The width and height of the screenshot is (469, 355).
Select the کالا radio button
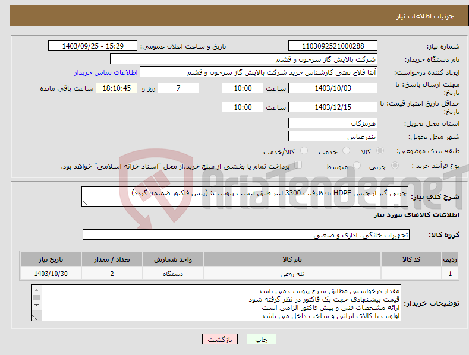tap(380, 151)
